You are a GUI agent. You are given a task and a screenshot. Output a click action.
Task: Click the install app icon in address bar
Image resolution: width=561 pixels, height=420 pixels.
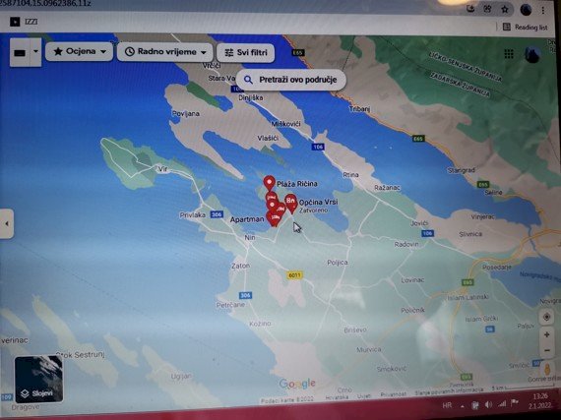(470, 9)
